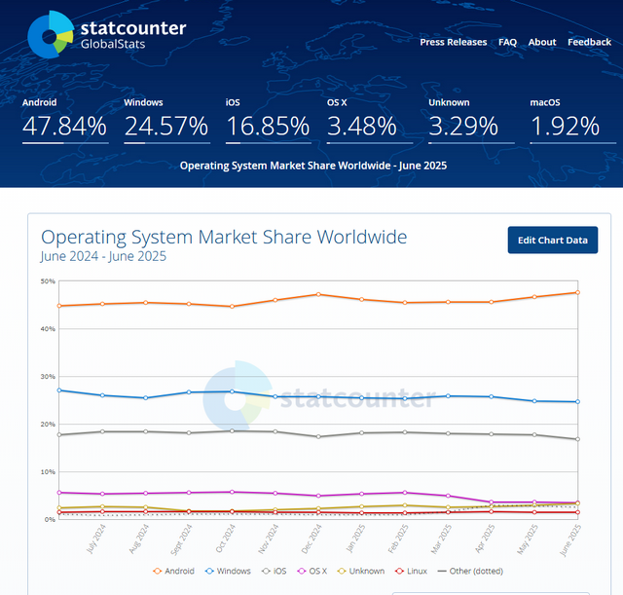The width and height of the screenshot is (623, 595).
Task: Click the Windows data point for June 2025
Action: (x=577, y=402)
